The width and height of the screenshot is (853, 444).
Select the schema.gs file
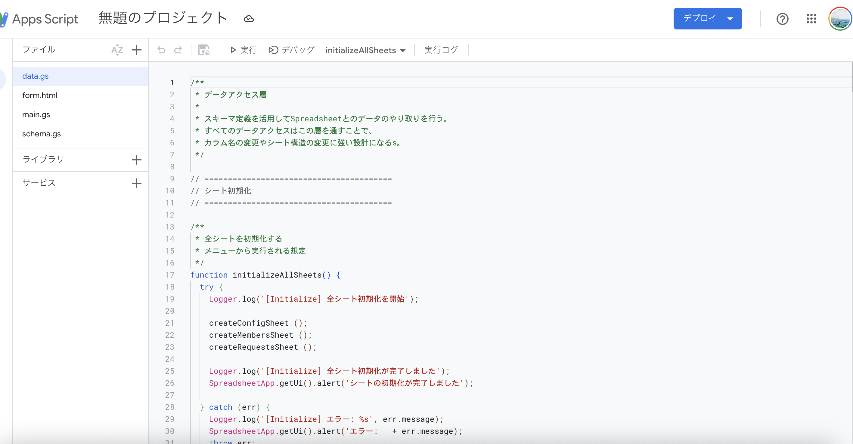[x=42, y=134]
